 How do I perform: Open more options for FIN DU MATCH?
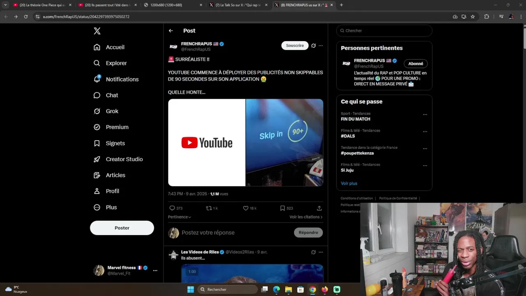(x=425, y=115)
